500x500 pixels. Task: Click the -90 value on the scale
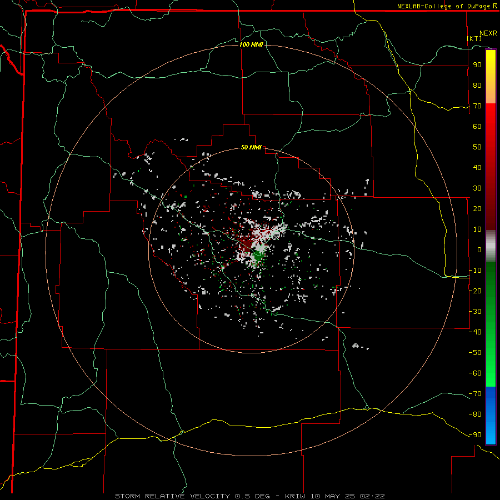click(x=475, y=434)
